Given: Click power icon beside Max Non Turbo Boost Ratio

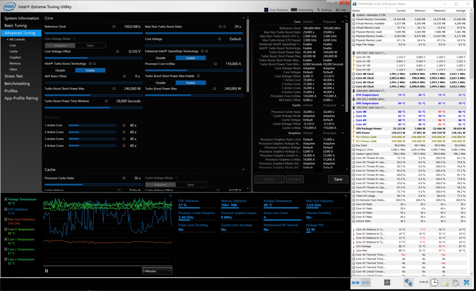Looking at the screenshot, I should pos(224,27).
